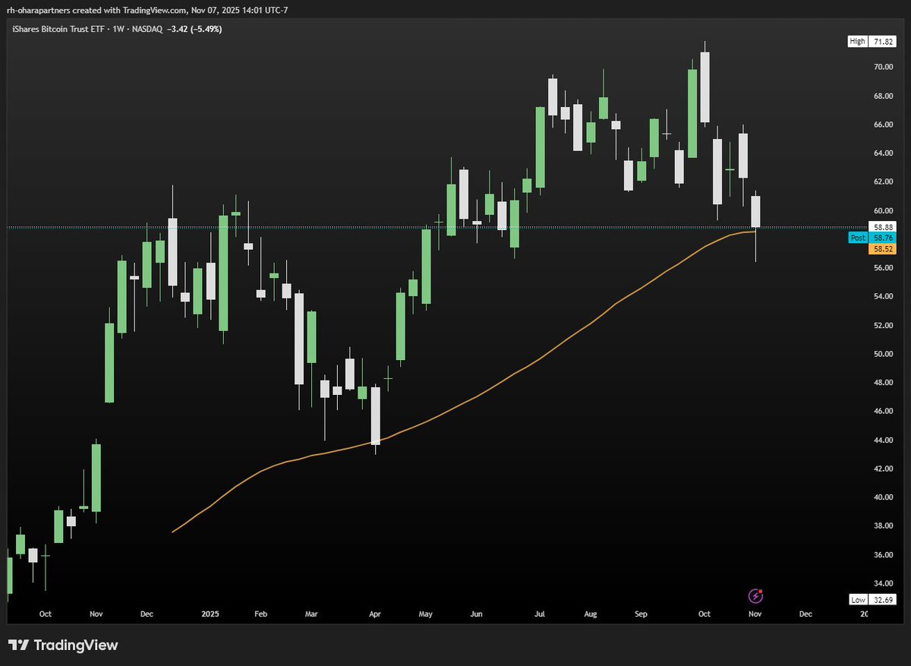Screen dimensions: 911x666
Task: Click the Sep label on the time axis
Action: click(641, 614)
